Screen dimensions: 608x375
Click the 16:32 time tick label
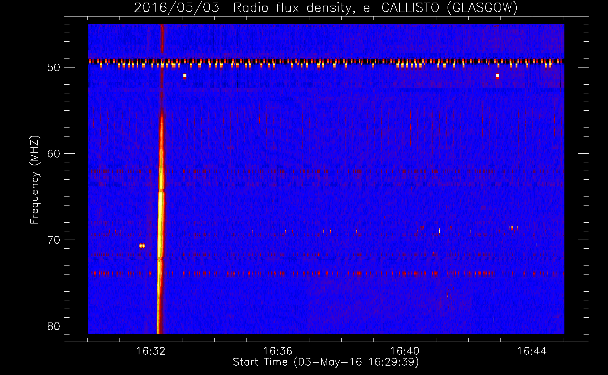coord(151,351)
